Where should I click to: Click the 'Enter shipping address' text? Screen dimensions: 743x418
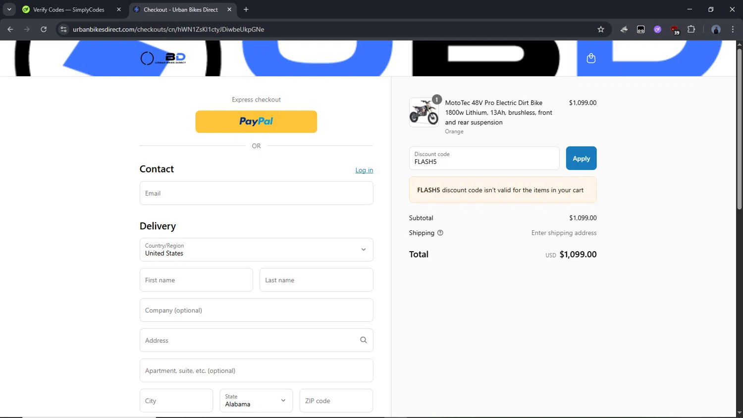(x=564, y=233)
